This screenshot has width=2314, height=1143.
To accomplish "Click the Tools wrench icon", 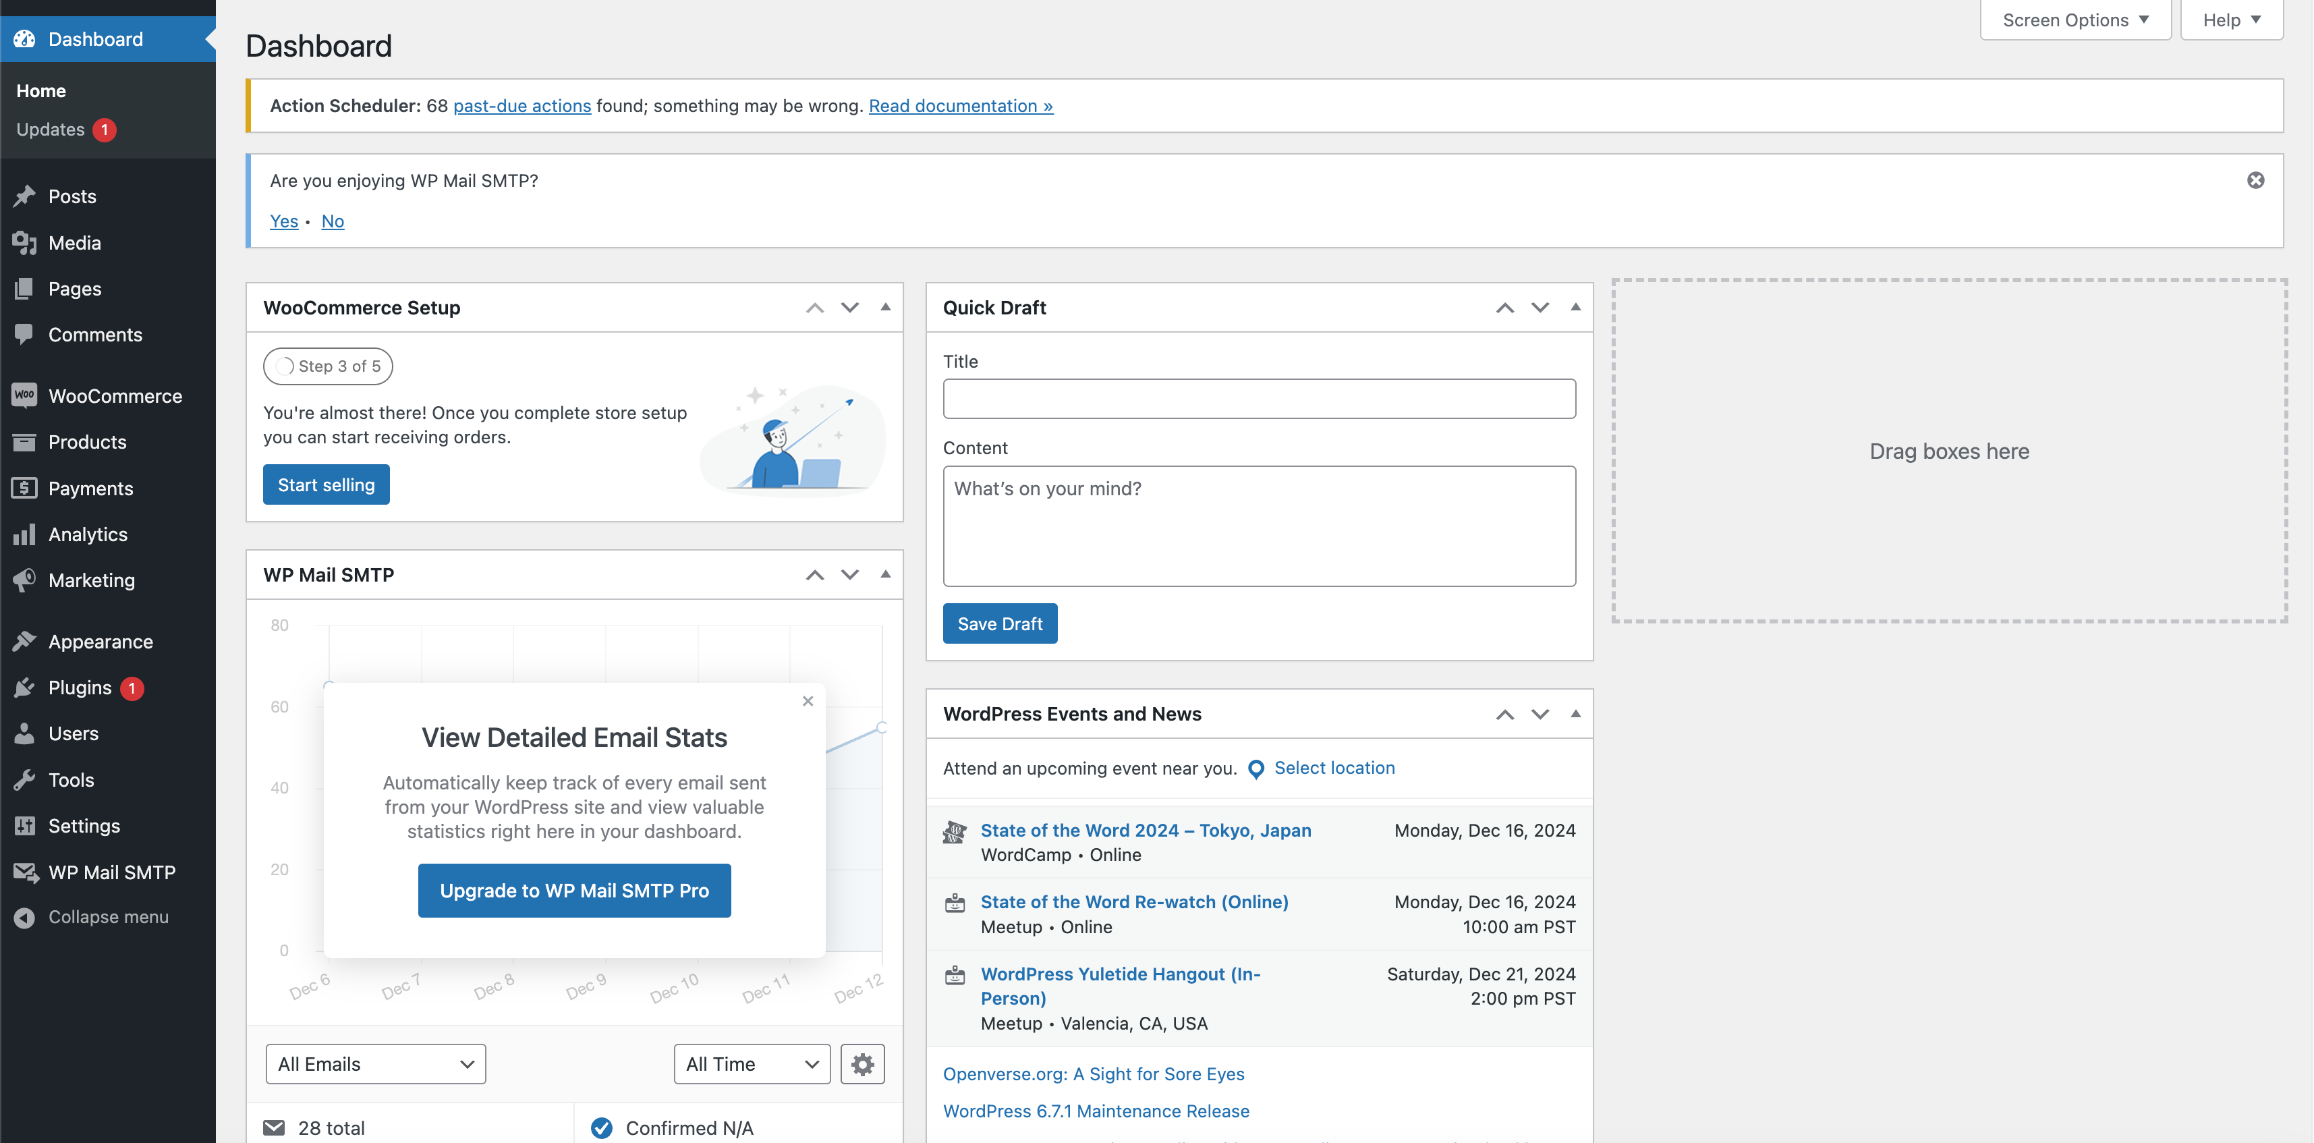I will (24, 779).
